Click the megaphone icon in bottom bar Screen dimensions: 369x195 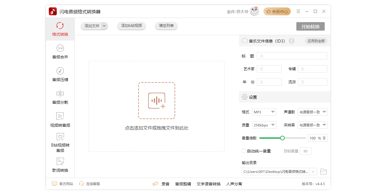point(155,184)
